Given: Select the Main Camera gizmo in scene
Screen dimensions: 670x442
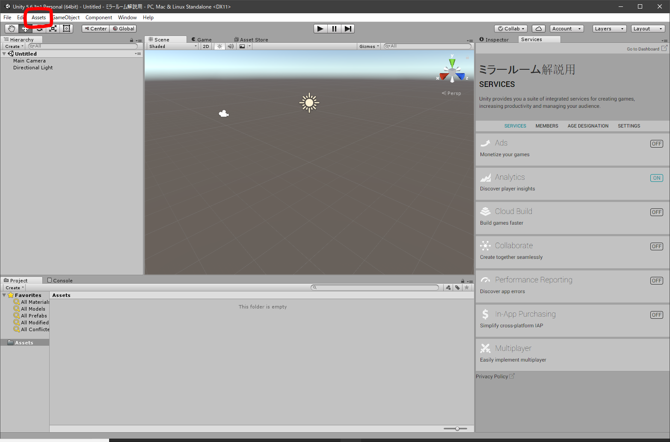Looking at the screenshot, I should [x=224, y=113].
